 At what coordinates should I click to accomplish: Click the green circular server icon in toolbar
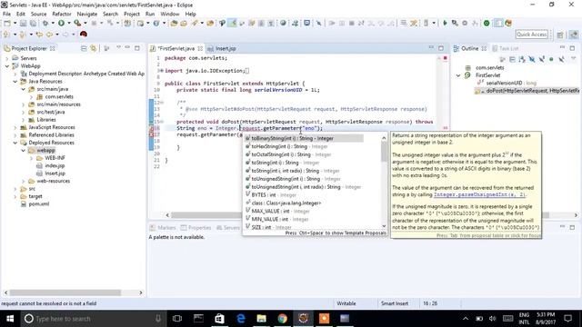click(x=487, y=24)
